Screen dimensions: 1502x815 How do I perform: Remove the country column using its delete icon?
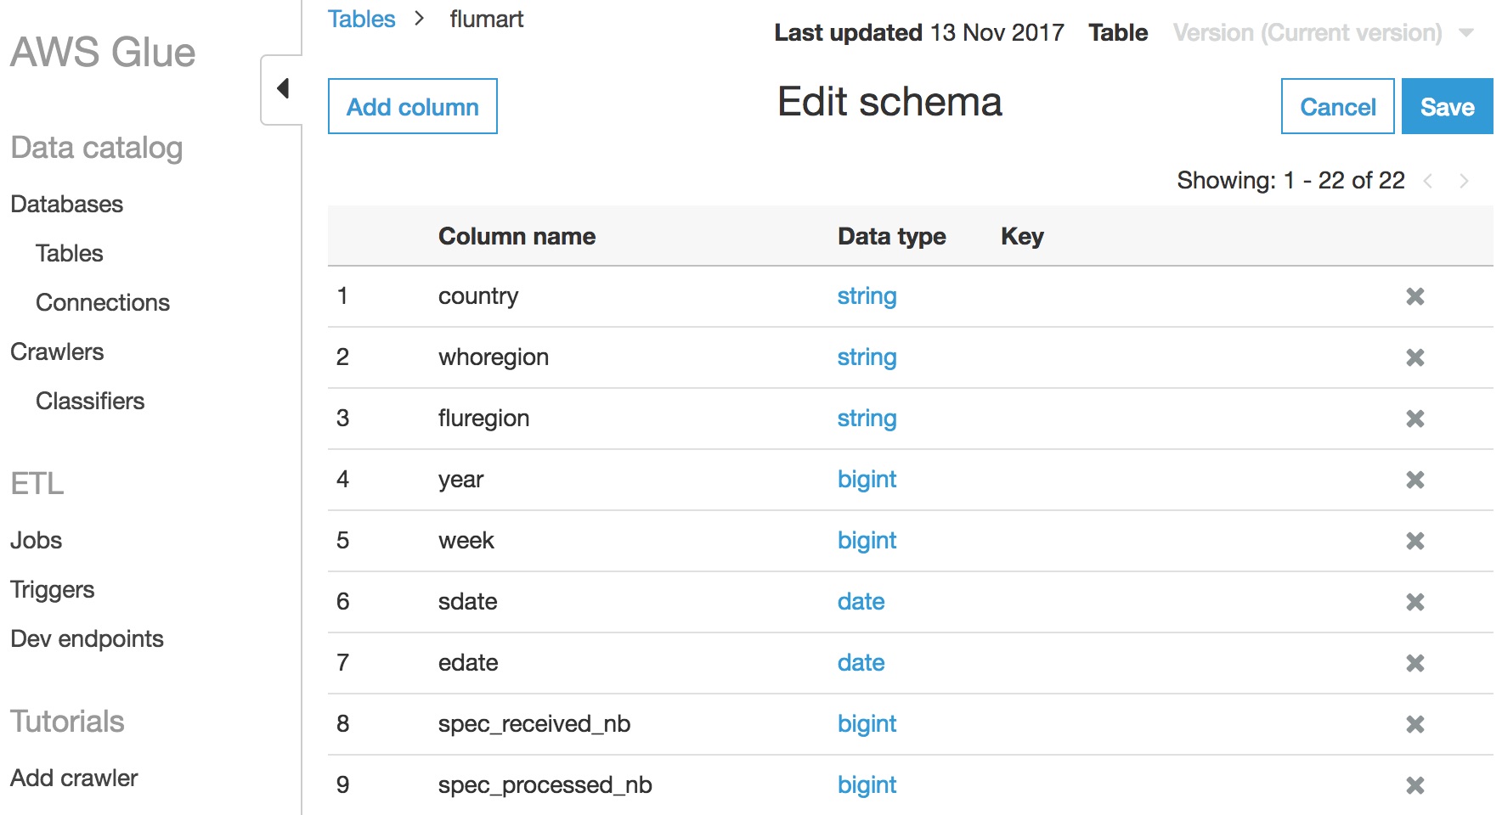pyautogui.click(x=1415, y=296)
